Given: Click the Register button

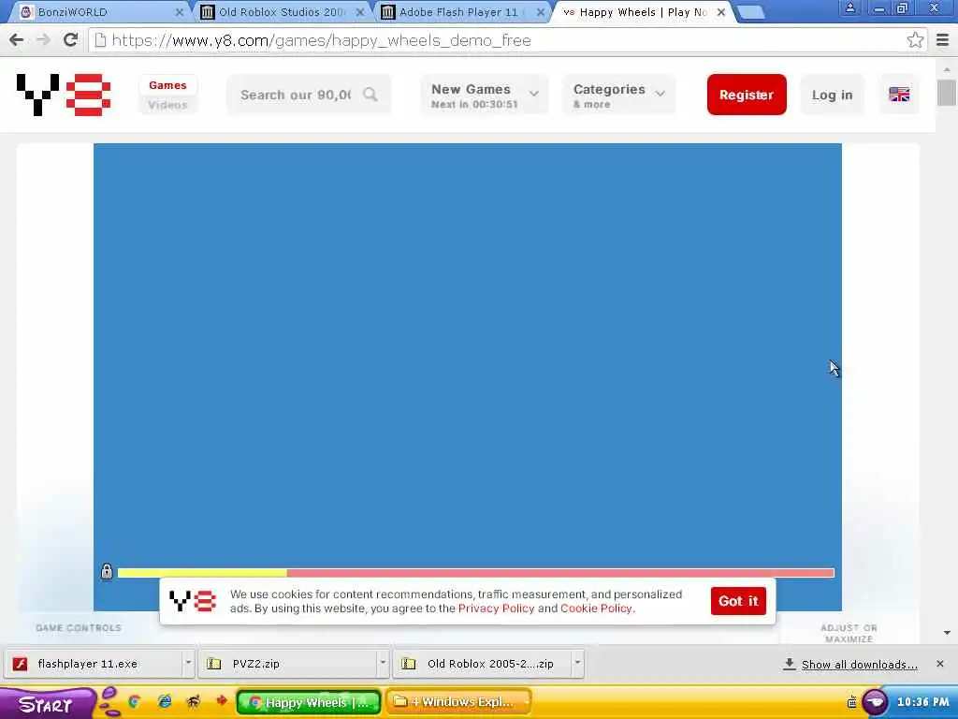Looking at the screenshot, I should coord(747,95).
